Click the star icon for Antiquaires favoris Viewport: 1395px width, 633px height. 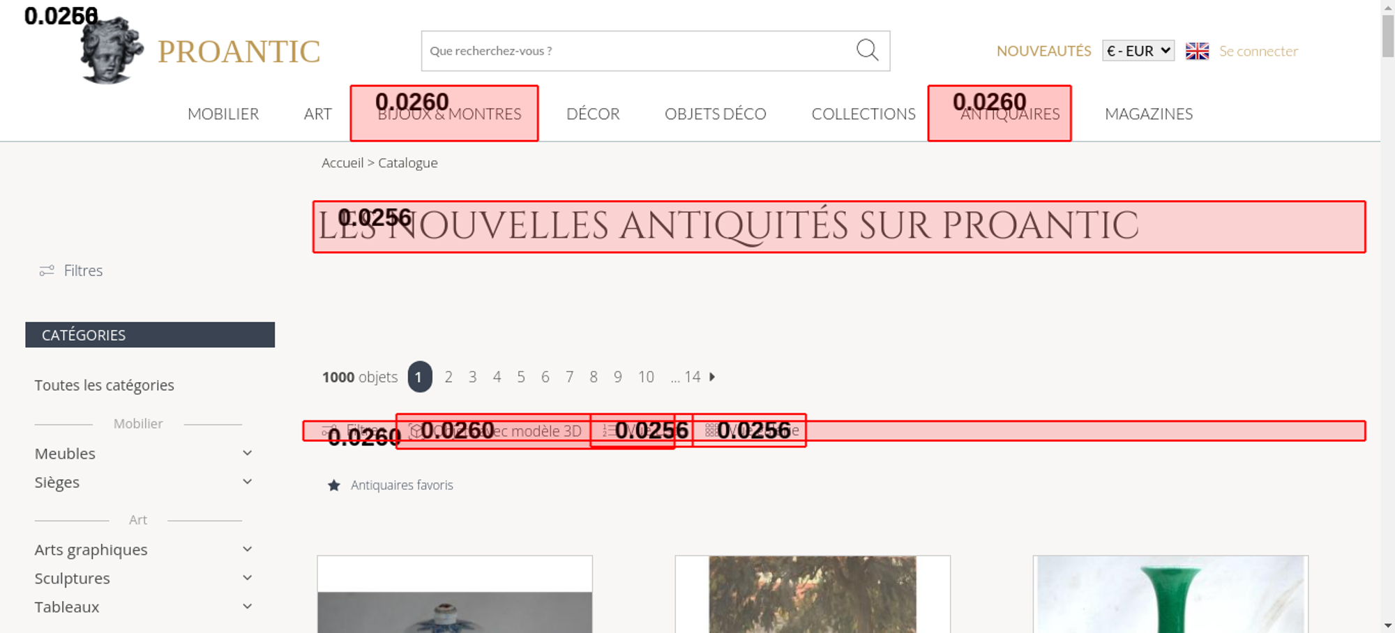[x=334, y=485]
